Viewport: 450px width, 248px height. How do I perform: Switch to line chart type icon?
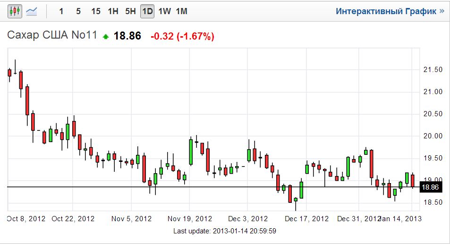pos(31,11)
